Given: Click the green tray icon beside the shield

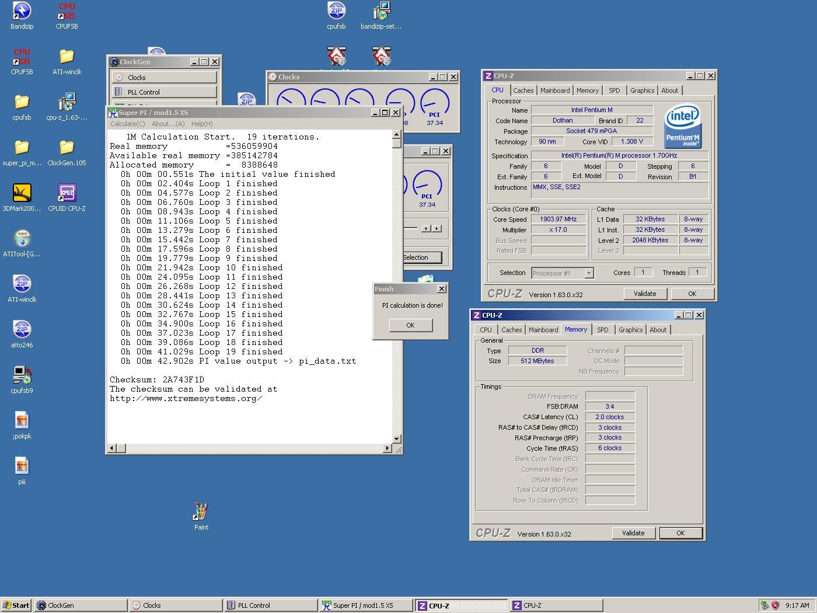Looking at the screenshot, I should (x=764, y=605).
